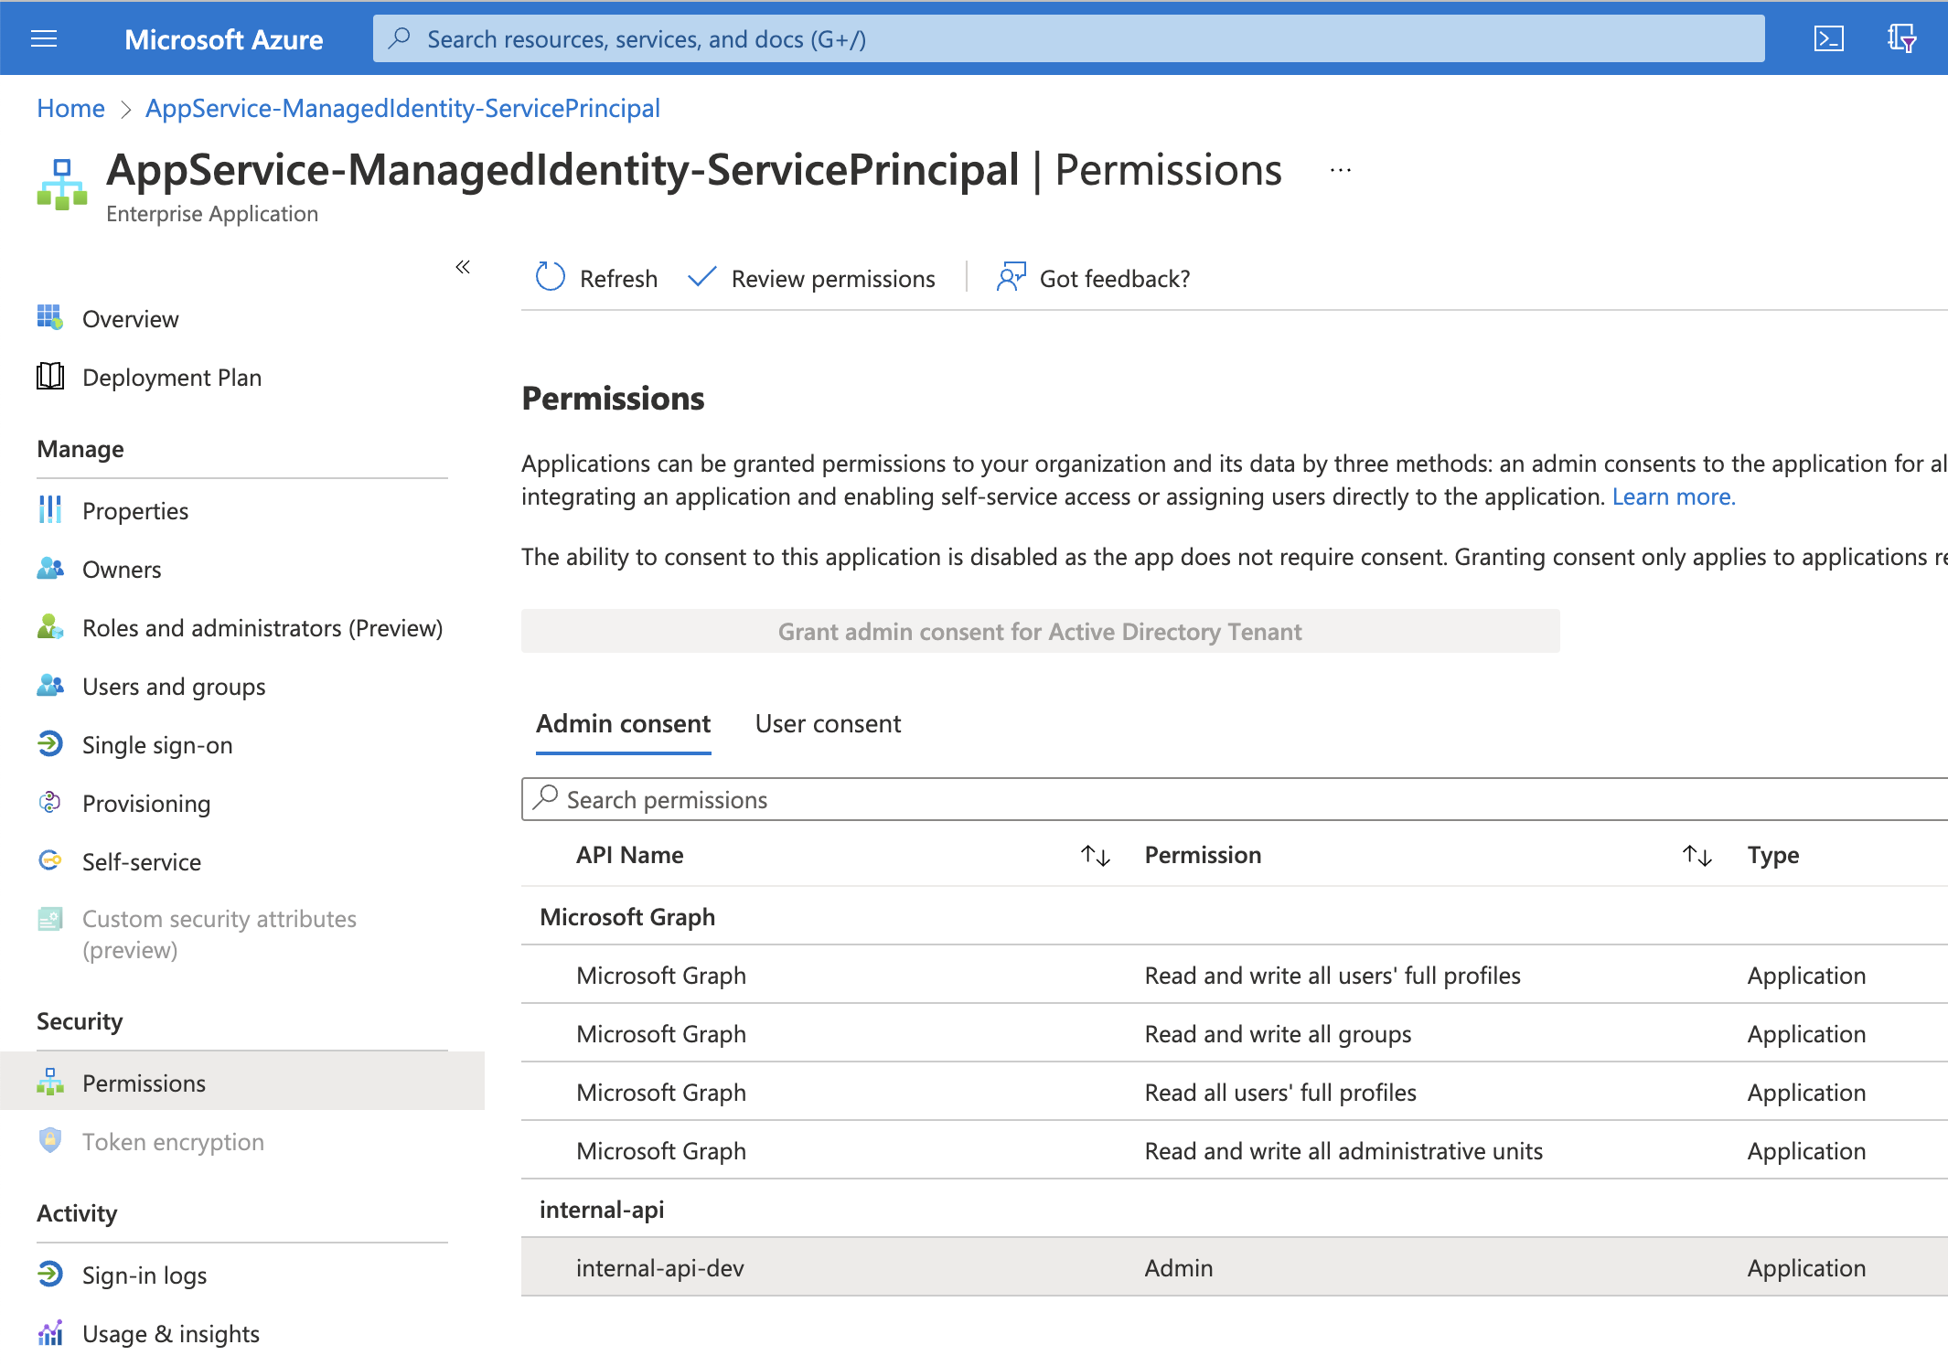Open Sign-in logs under Activity
Viewport: 1948px width, 1366px height.
coord(144,1275)
